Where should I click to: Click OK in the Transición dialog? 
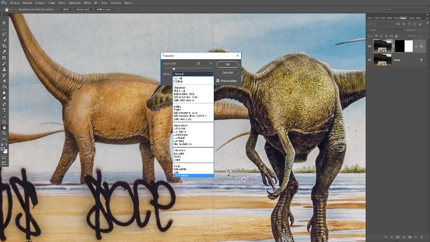pyautogui.click(x=228, y=64)
